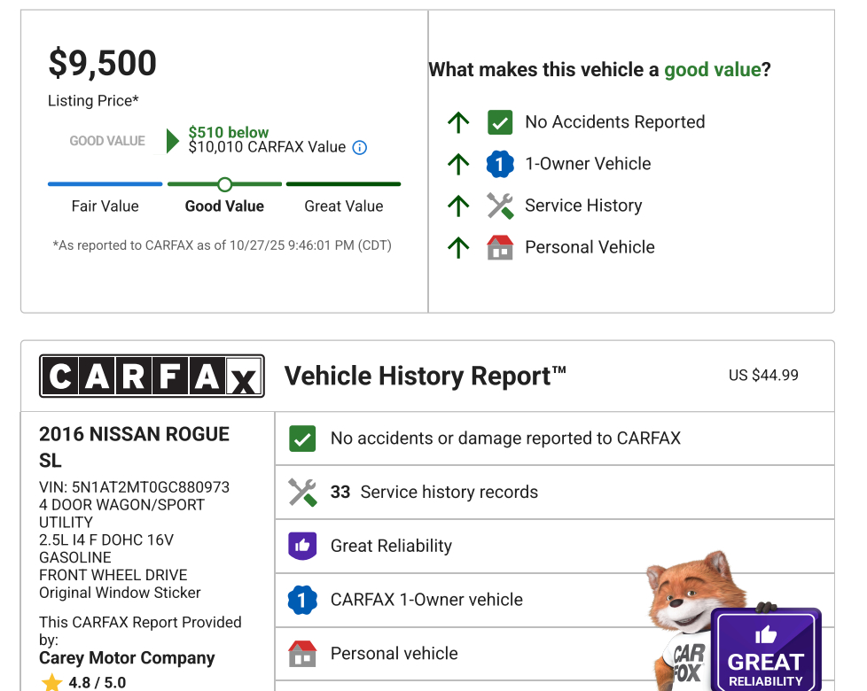Open the Original Window Sticker link
This screenshot has height=691, width=867.
coord(120,593)
